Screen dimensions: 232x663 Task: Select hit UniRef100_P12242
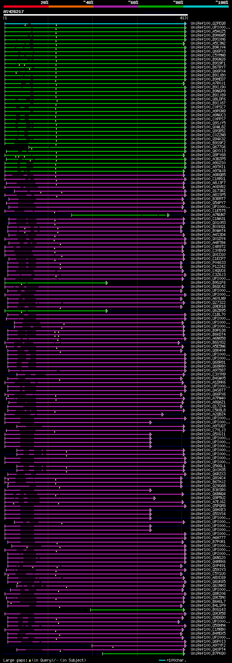208,266
